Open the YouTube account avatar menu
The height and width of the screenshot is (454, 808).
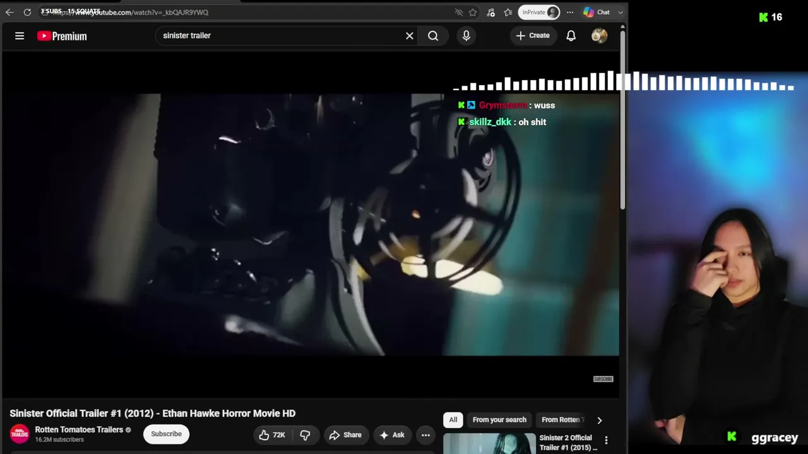point(599,36)
